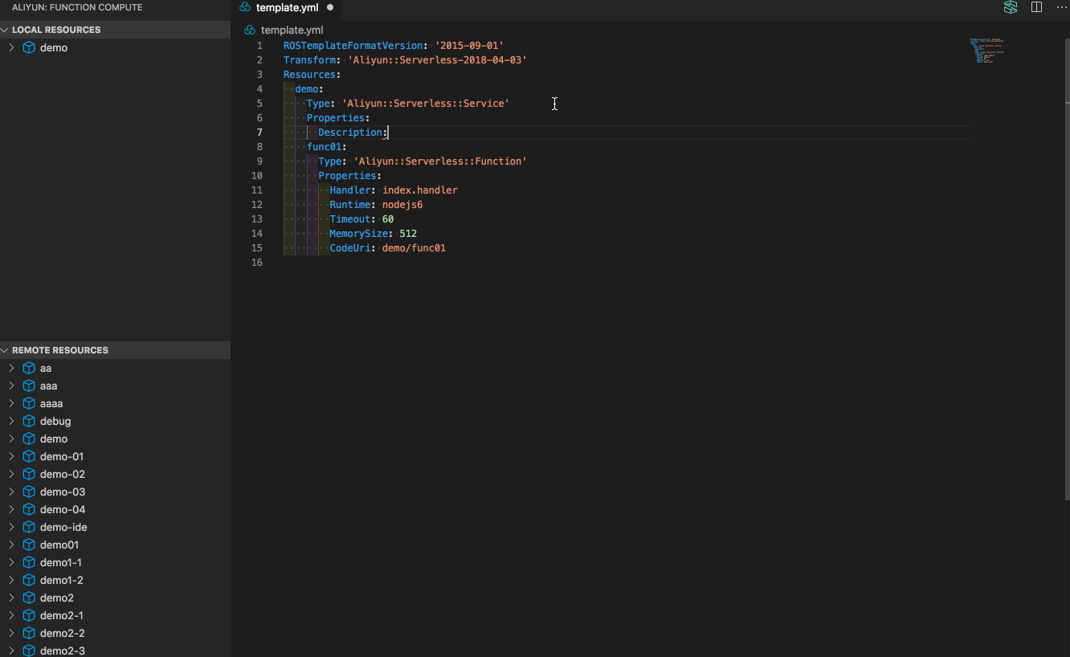The width and height of the screenshot is (1070, 657).
Task: Click the cube icon beside demo01
Action: 29,545
